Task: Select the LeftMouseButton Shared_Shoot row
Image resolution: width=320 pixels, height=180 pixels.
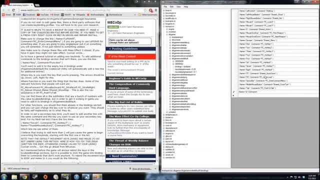Action: coord(278,14)
